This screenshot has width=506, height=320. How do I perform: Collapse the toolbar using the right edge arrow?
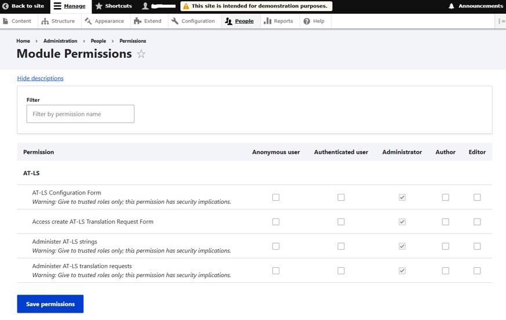501,21
